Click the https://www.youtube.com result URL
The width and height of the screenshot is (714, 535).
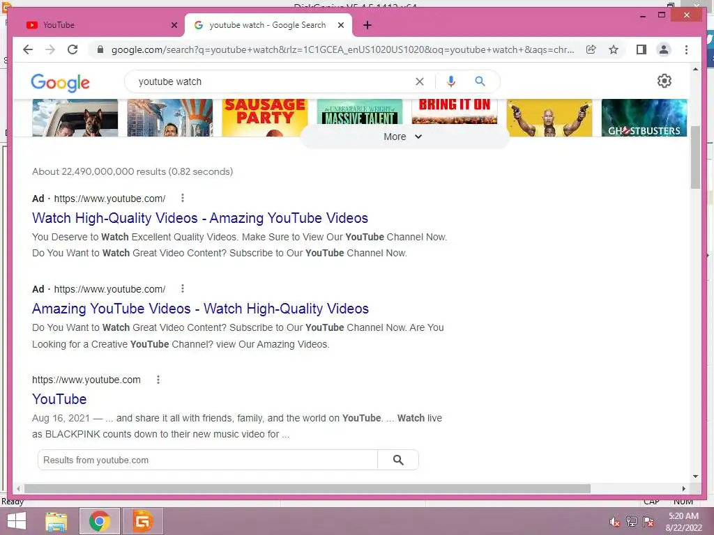click(x=86, y=380)
